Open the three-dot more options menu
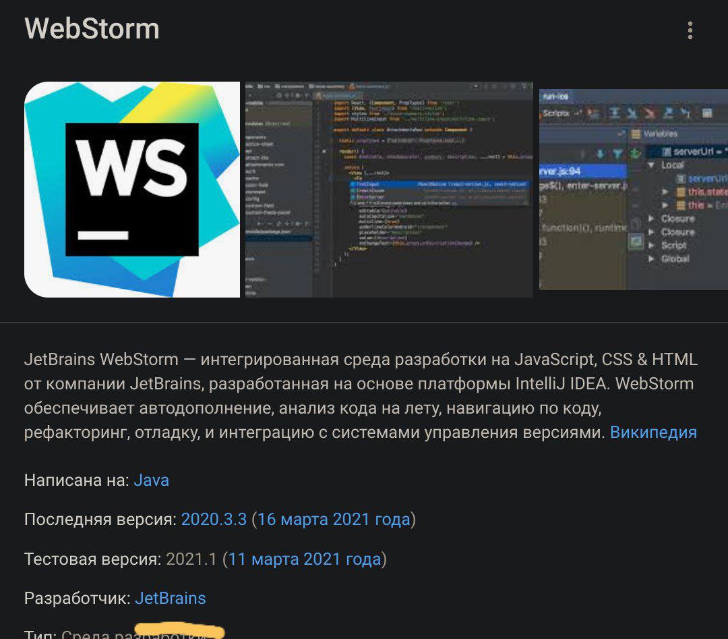Screen dimensions: 728x639 (690, 30)
